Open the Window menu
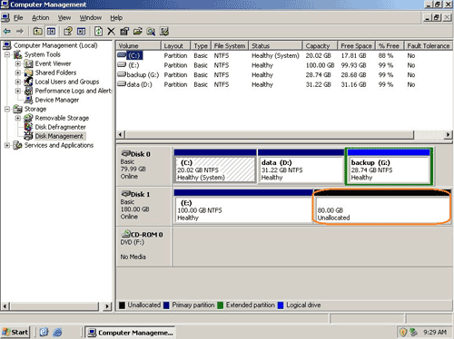Screen dimensions: 454x339 pyautogui.click(x=91, y=18)
